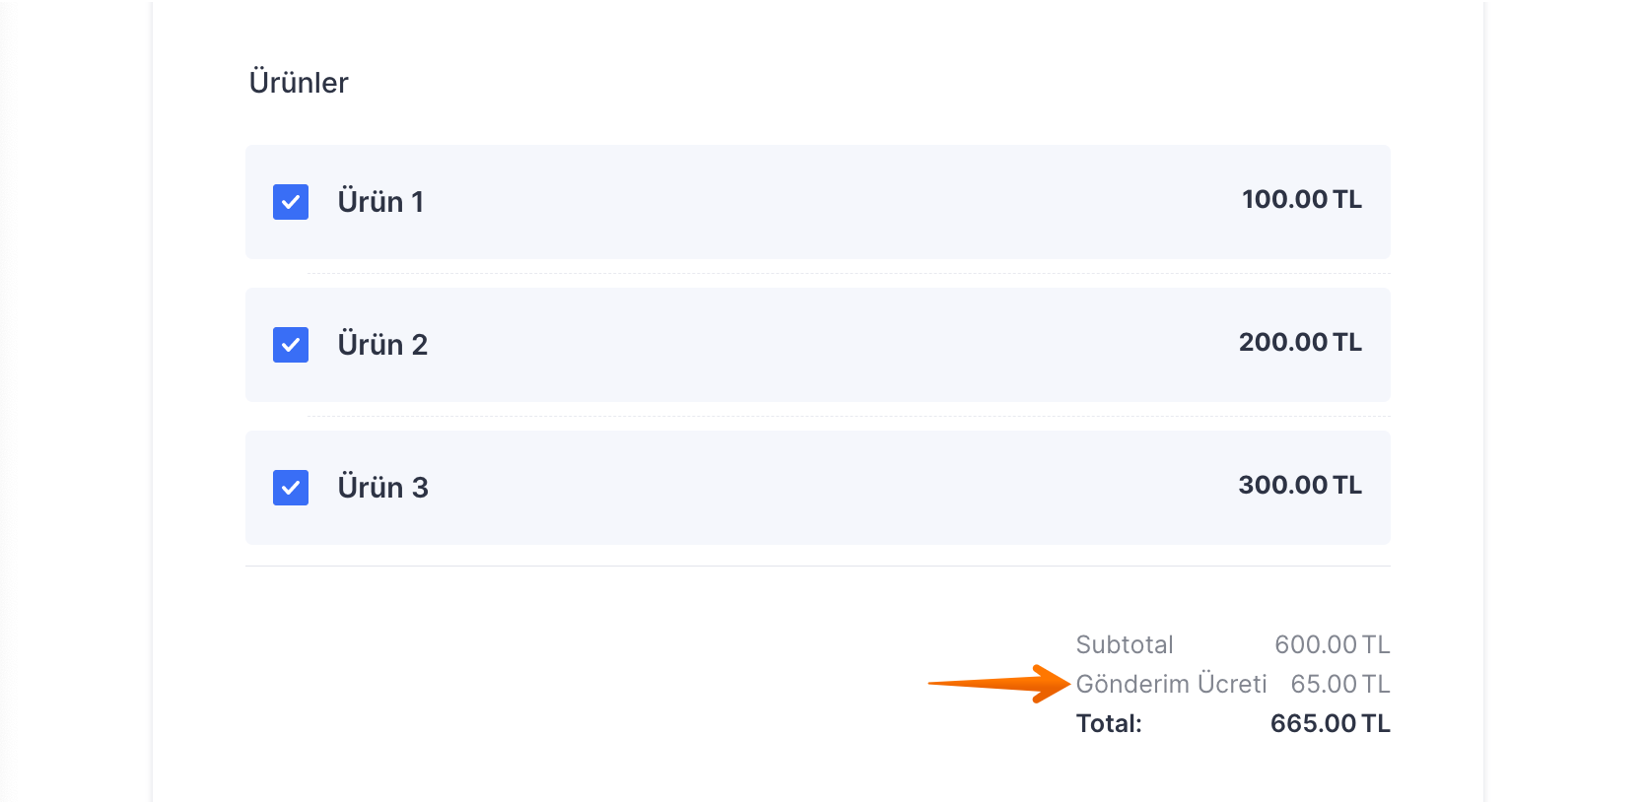Click the Ürün 3 product name
This screenshot has height=802, width=1645.
382,488
